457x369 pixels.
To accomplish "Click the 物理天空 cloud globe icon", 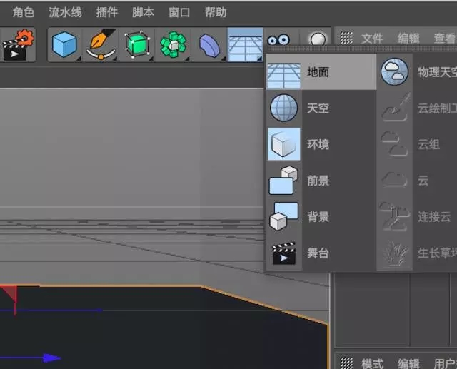I will [395, 71].
